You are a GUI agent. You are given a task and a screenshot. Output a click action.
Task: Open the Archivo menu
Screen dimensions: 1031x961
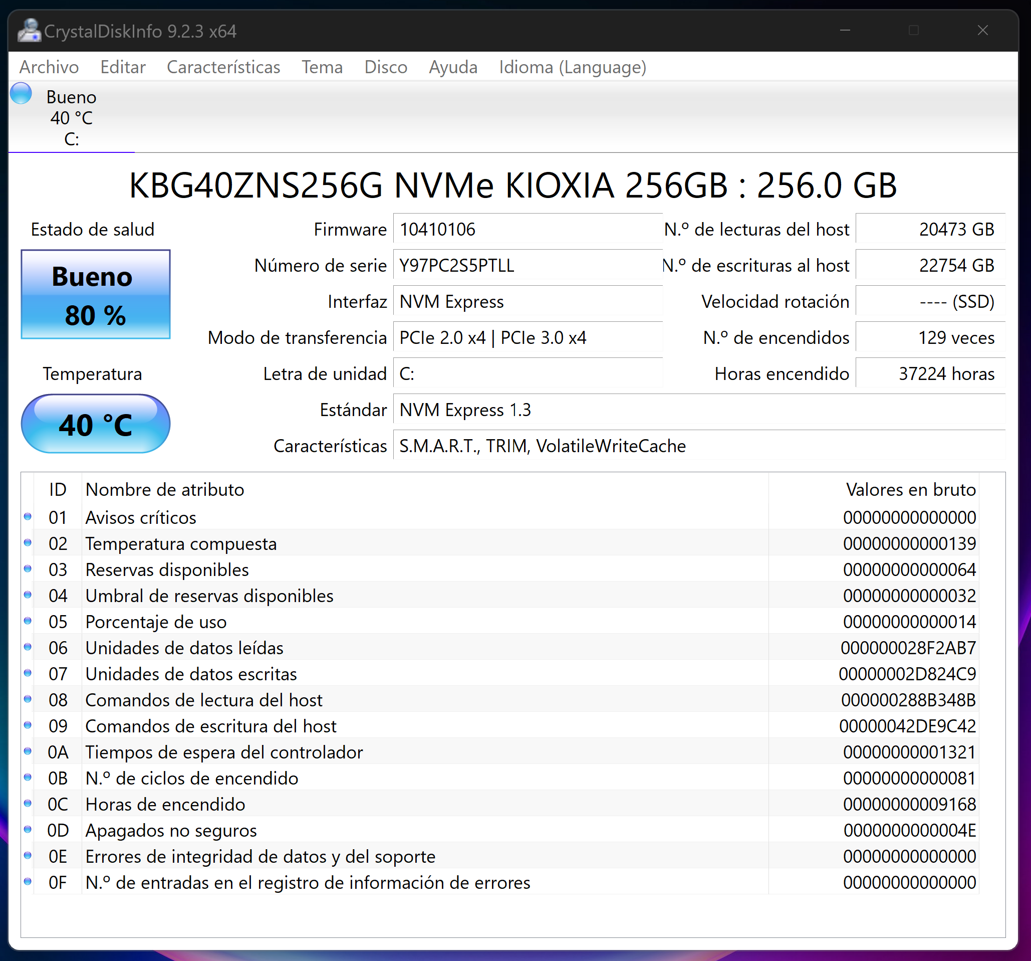tap(49, 67)
